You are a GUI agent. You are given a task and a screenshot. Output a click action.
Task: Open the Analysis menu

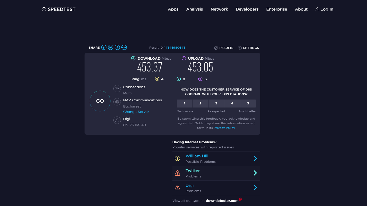point(195,9)
